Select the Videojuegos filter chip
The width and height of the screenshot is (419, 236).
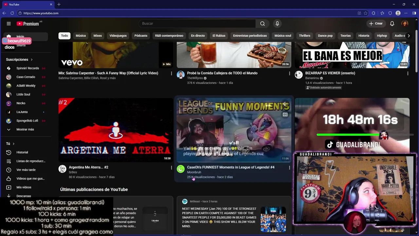click(x=118, y=36)
